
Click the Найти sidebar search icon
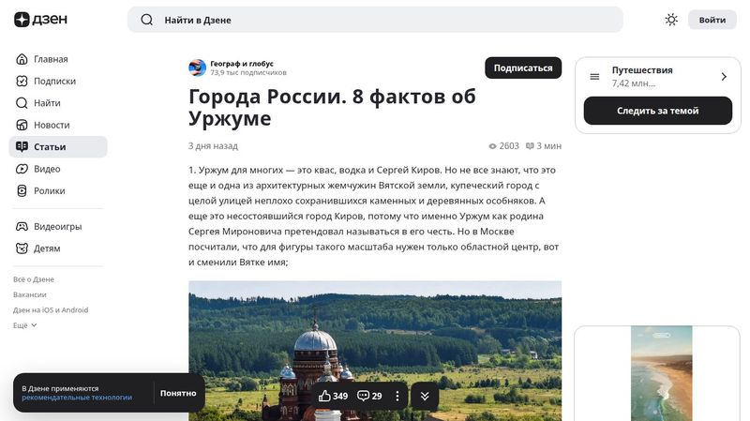22,103
